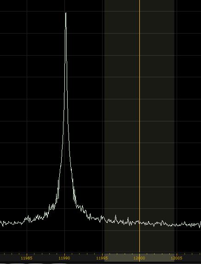Click inside shaded passband right of tuning line

click(157, 126)
